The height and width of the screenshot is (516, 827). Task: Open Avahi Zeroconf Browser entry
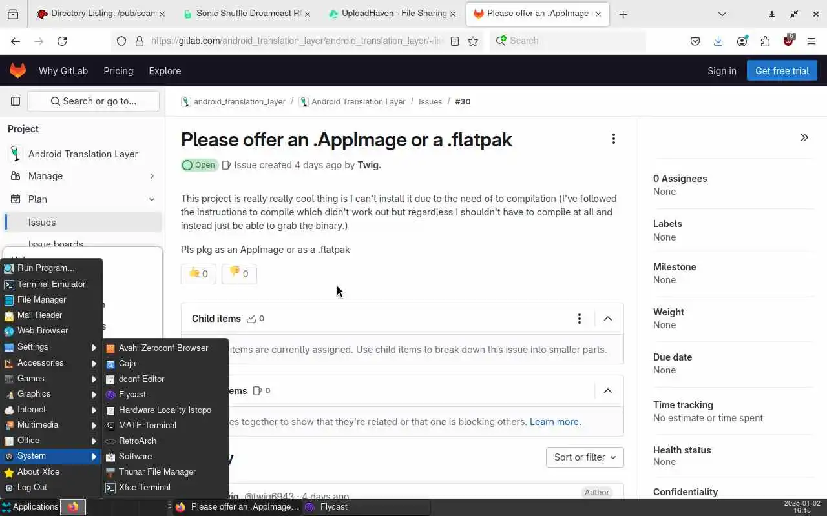pos(165,348)
